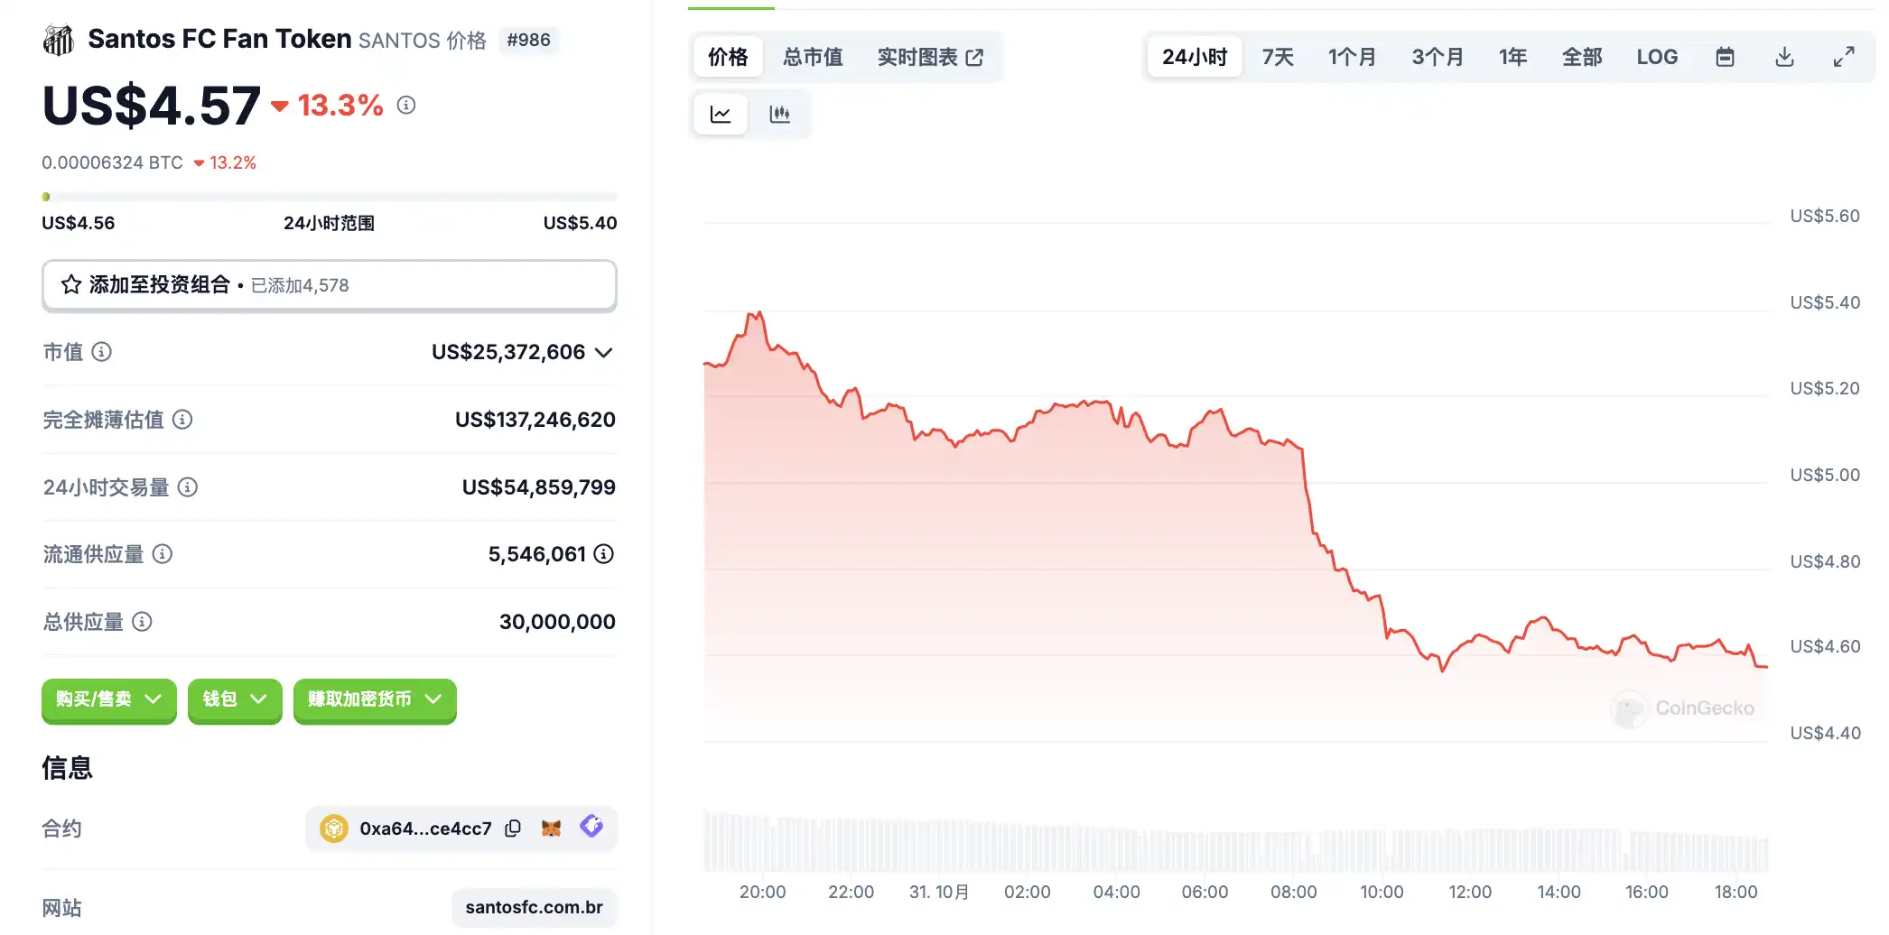
Task: Expand the market cap value chevron
Action: point(604,353)
